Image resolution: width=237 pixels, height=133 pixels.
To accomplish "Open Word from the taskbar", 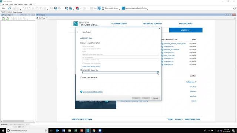I will tap(64, 130).
